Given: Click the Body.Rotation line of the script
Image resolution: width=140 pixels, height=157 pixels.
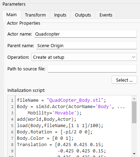Looking at the screenshot, I should click(55, 132).
